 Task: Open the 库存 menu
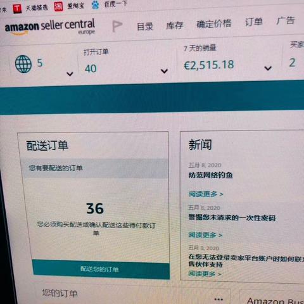(x=175, y=25)
